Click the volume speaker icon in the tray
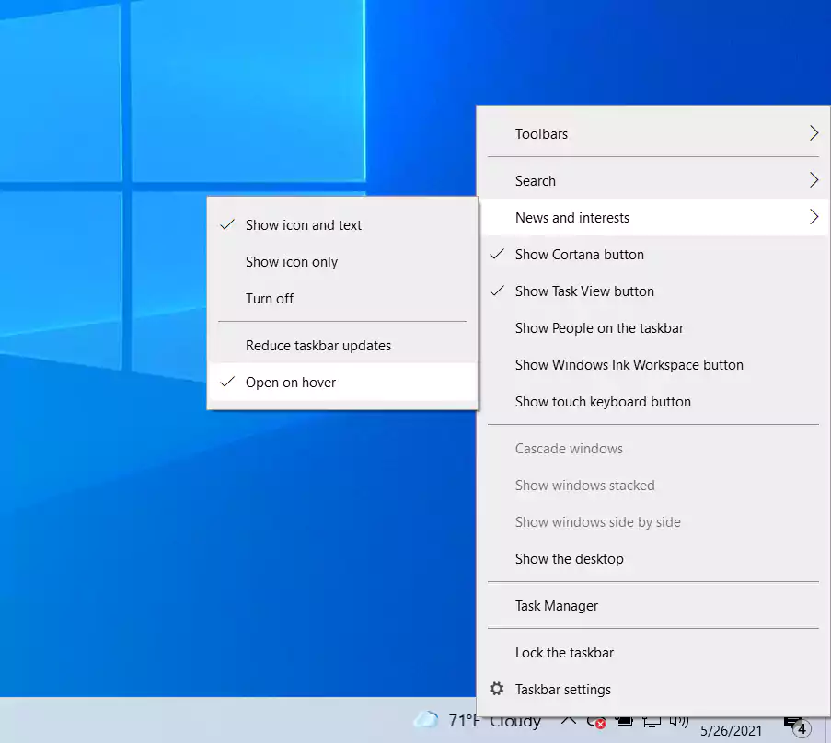The image size is (831, 743). pos(678,721)
